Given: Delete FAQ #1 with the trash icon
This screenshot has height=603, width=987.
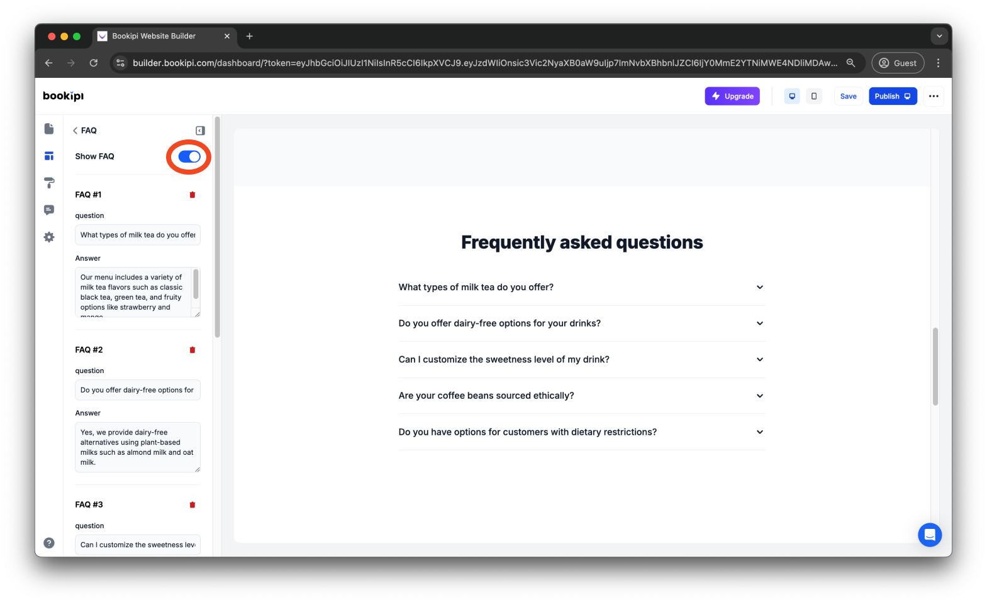Looking at the screenshot, I should pos(192,195).
